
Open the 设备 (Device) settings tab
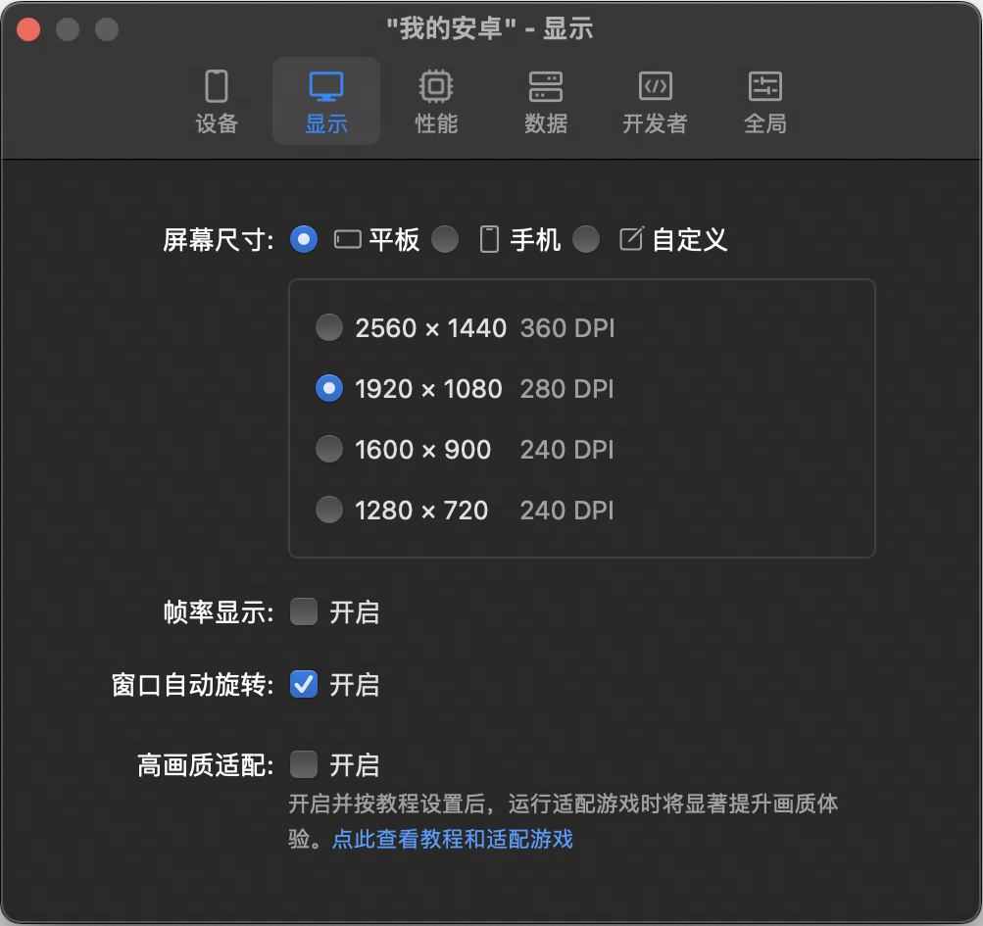(217, 101)
